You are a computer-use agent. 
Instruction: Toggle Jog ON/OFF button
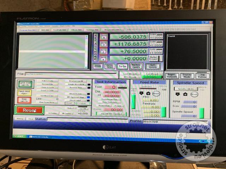111,114
